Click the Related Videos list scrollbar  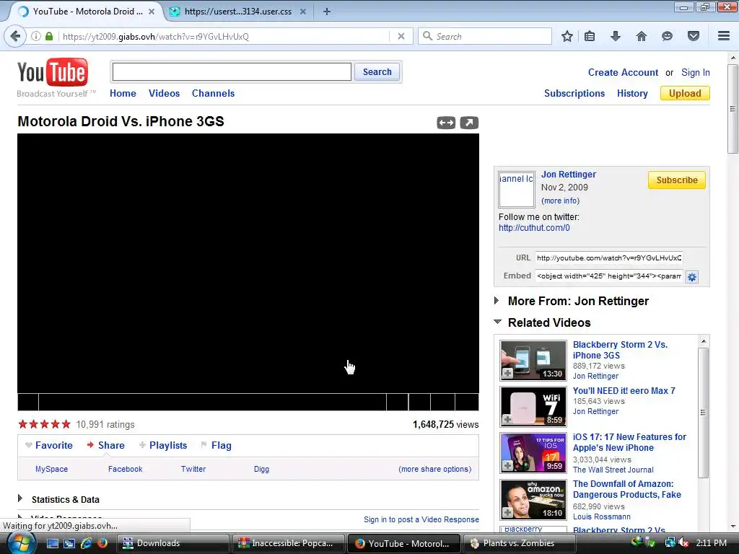click(x=703, y=413)
